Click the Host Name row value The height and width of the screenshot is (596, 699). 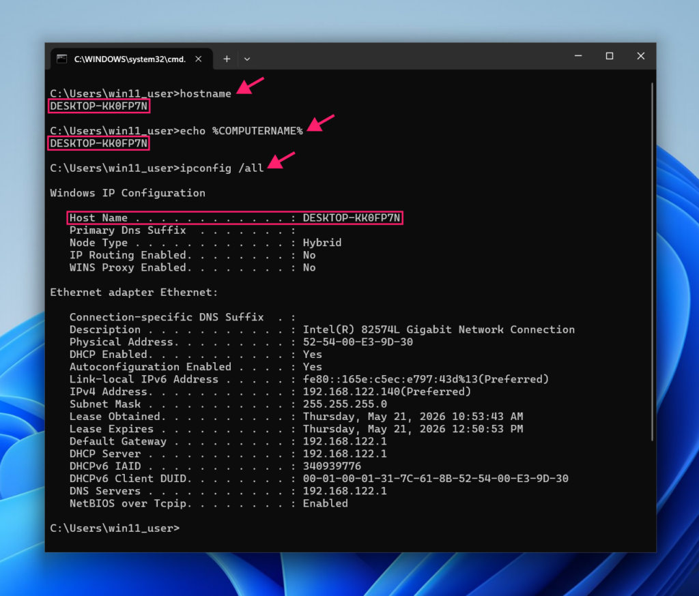[352, 218]
